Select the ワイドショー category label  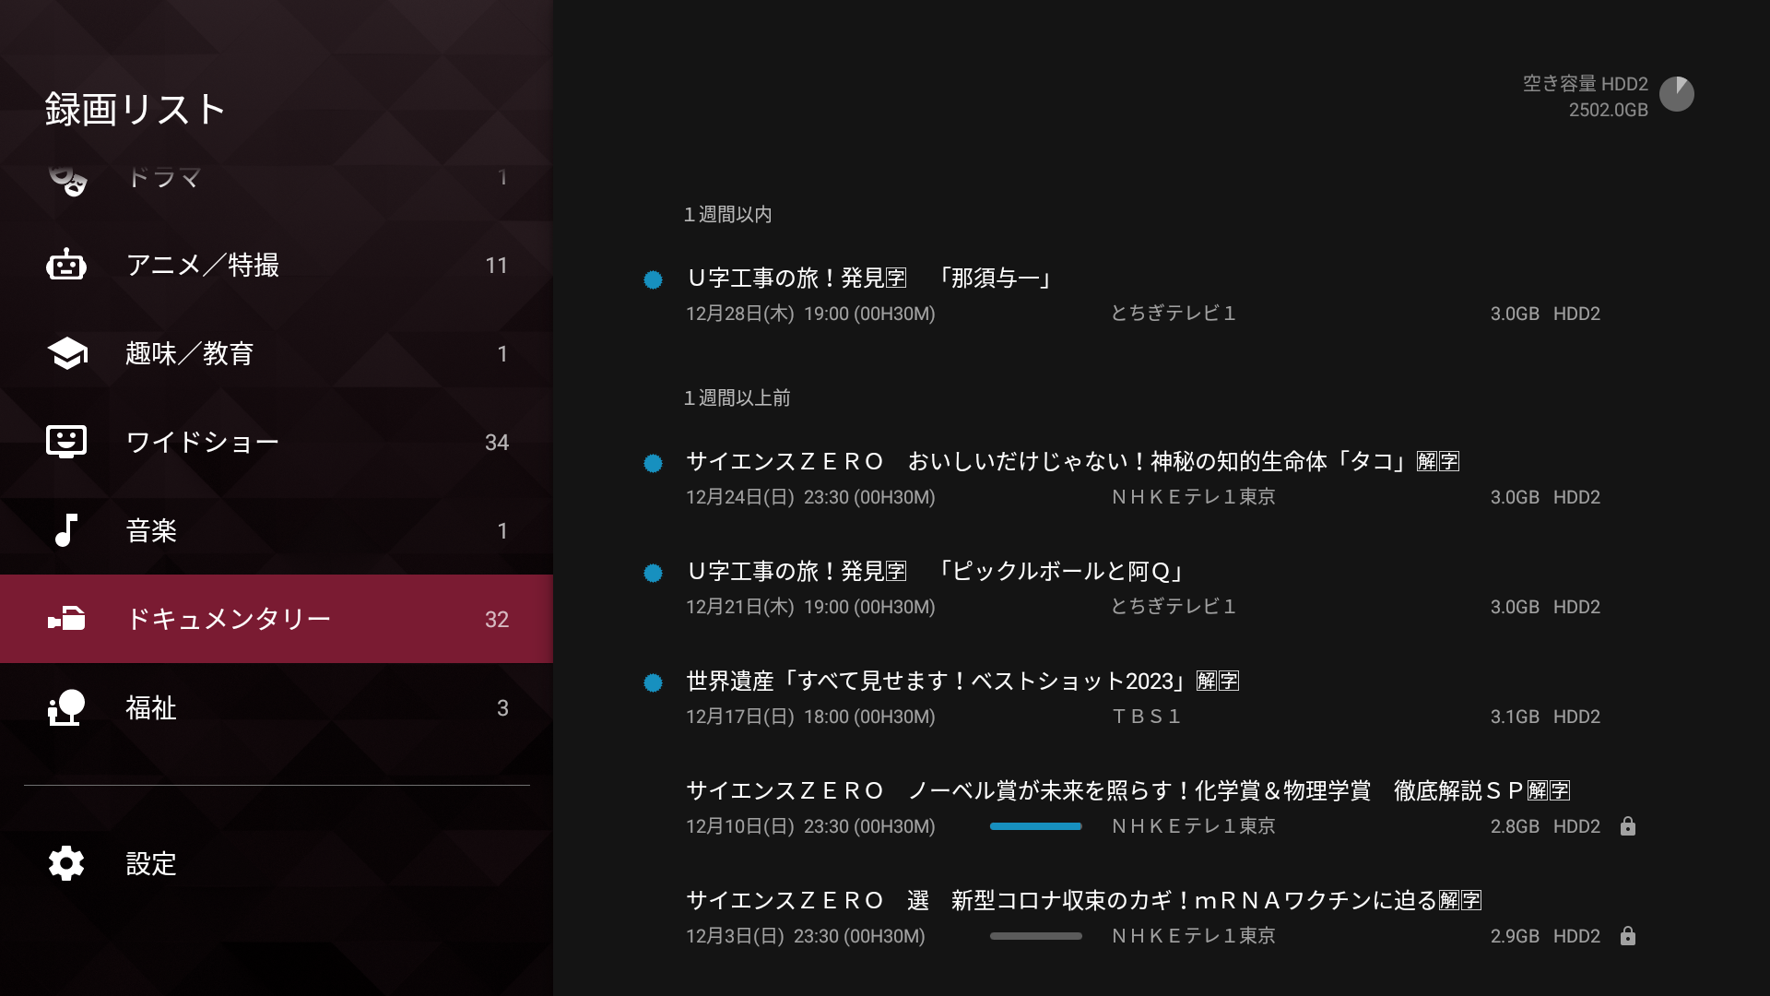click(x=202, y=442)
